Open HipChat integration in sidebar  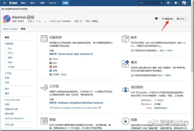[x=14, y=118]
